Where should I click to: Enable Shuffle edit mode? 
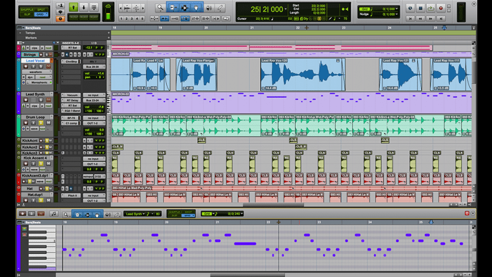pyautogui.click(x=27, y=10)
